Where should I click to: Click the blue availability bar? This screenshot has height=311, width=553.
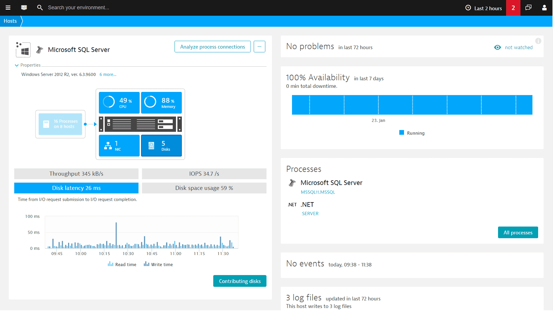click(x=412, y=105)
